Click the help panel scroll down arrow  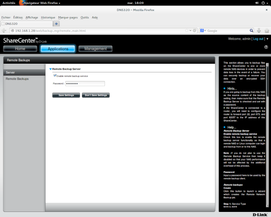click(267, 205)
